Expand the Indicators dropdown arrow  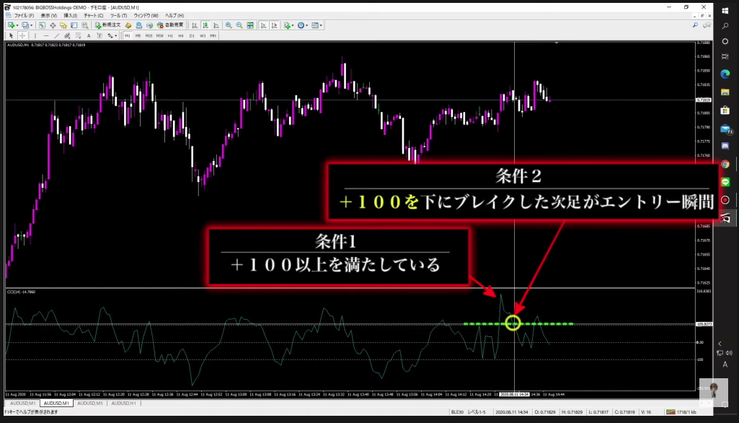pyautogui.click(x=293, y=25)
